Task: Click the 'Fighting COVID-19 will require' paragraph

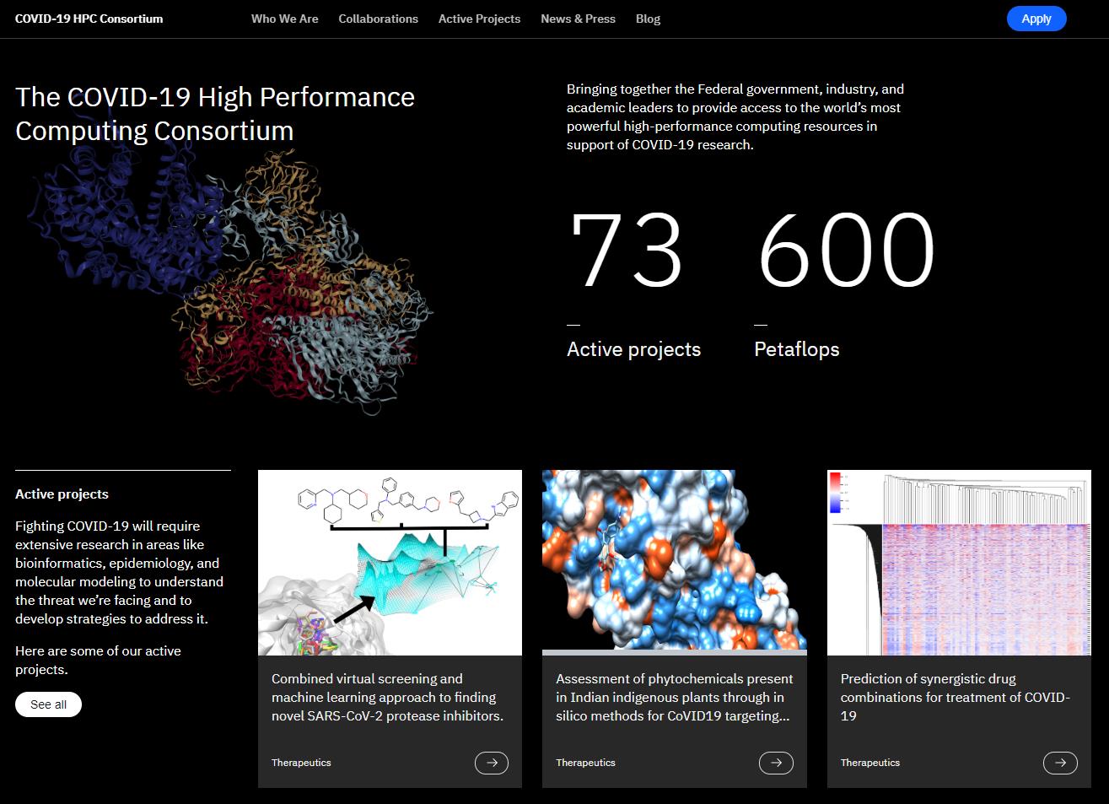Action: (x=120, y=572)
